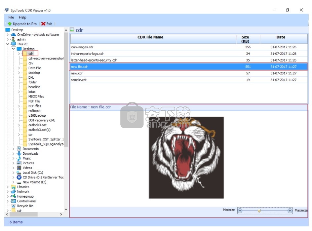
Task: Select the outlook3.ost(1) folder
Action: click(39, 130)
